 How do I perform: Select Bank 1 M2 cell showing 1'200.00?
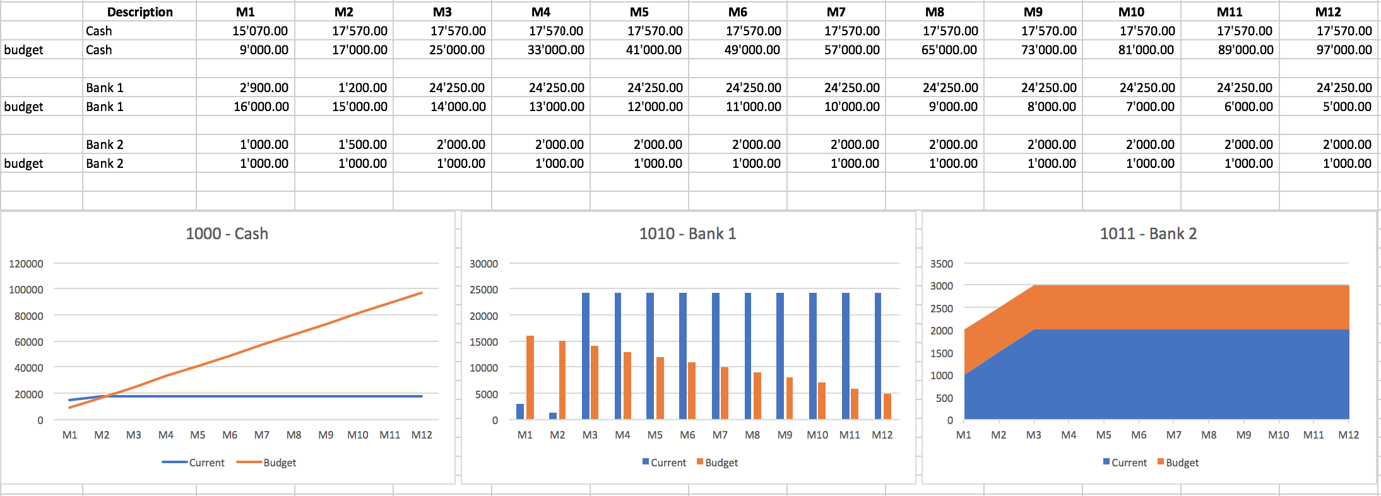click(344, 88)
